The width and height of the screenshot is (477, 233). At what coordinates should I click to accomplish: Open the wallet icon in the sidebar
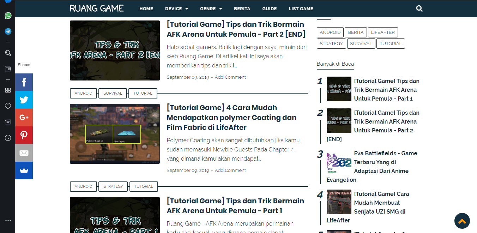click(8, 69)
